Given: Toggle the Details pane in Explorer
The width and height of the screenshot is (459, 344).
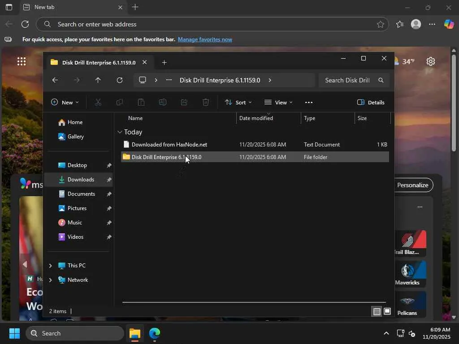Looking at the screenshot, I should coord(371,103).
